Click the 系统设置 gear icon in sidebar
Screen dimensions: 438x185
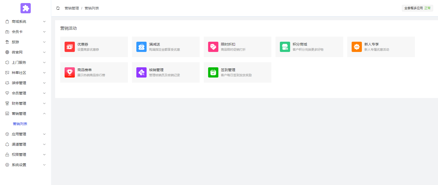point(7,165)
